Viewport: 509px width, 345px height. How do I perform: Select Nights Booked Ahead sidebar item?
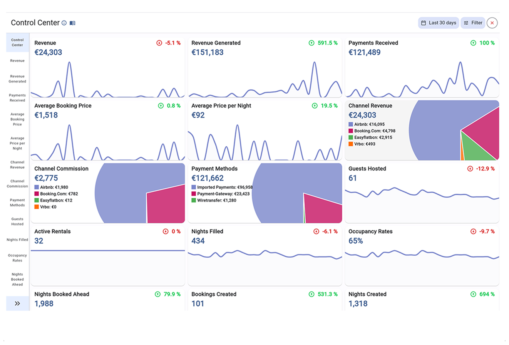tap(17, 280)
